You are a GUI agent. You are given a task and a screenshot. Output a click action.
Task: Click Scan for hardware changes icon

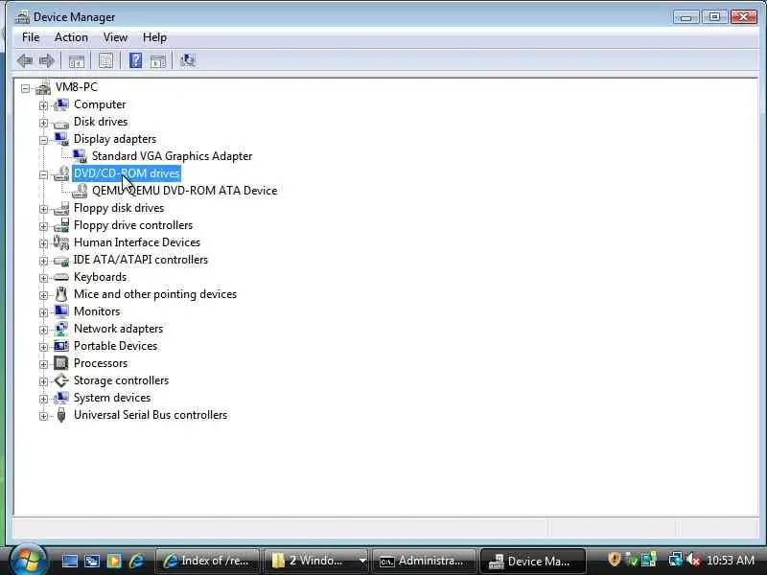187,60
